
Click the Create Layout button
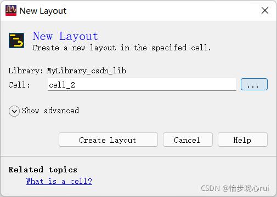pos(108,140)
